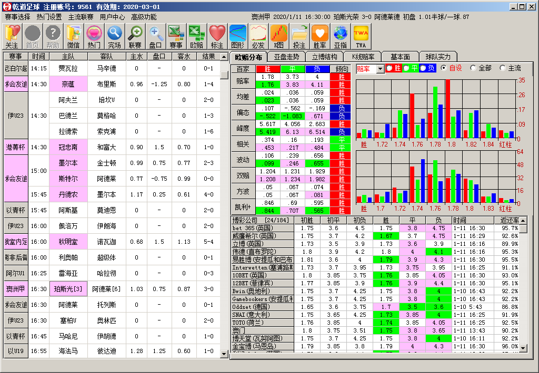539x373 pixels.
Task: Select the 墨尔本 vs 金士顿 home team cell
Action: tap(68, 163)
